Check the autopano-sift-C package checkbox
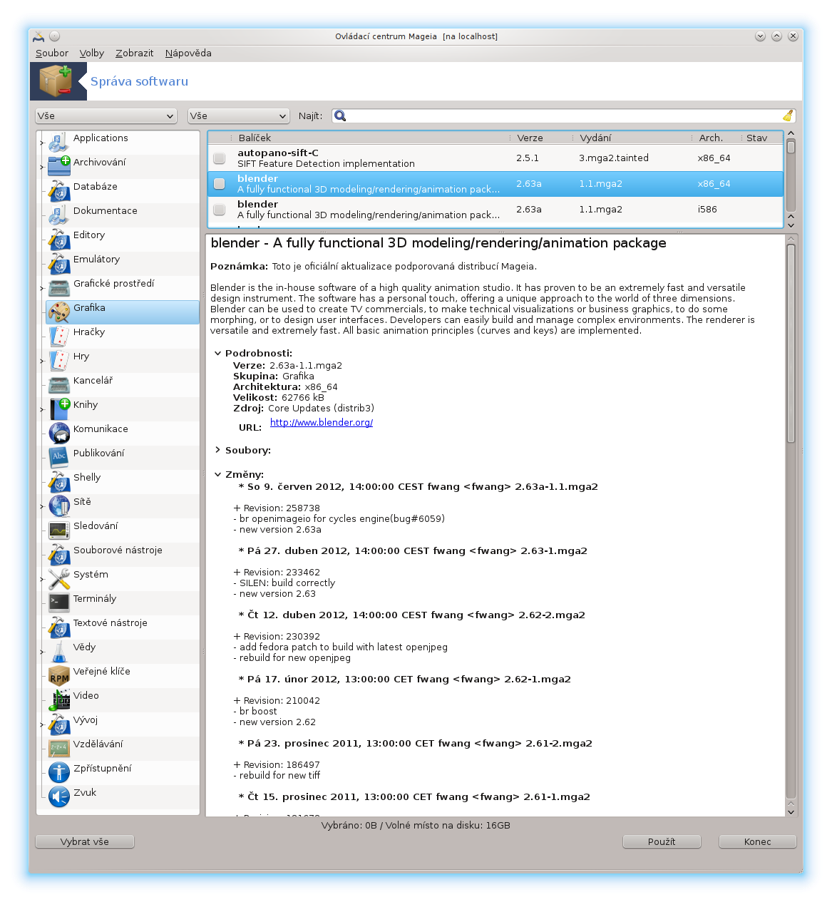 (x=220, y=158)
